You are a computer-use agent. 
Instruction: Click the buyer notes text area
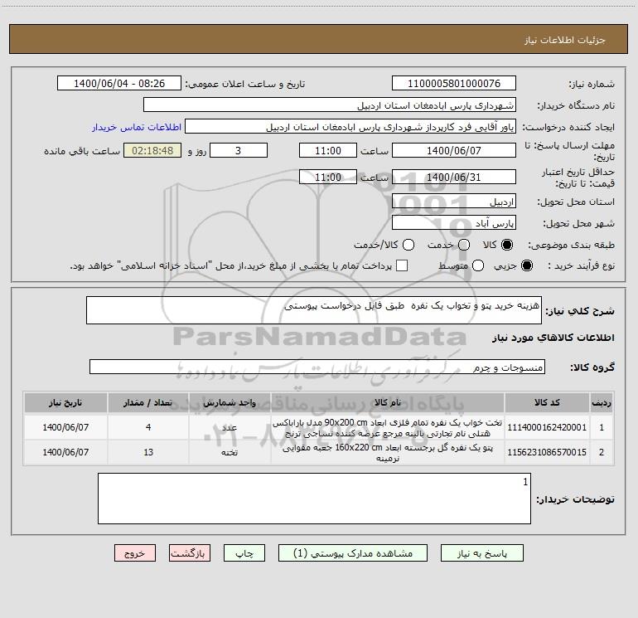(314, 499)
